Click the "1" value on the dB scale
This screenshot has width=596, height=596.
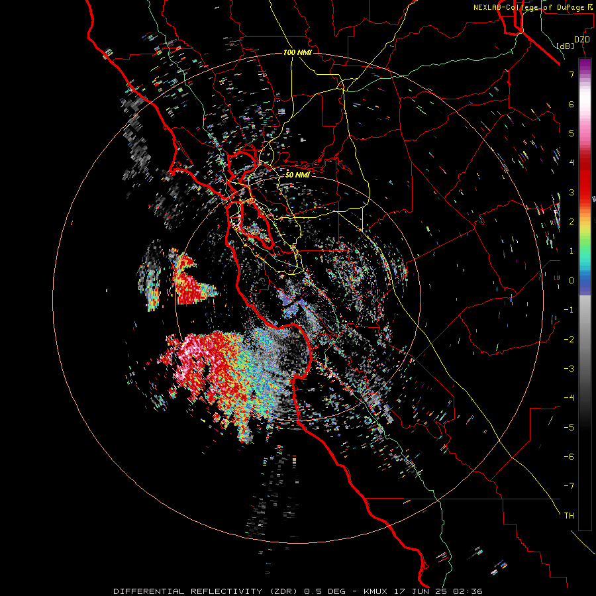[571, 251]
